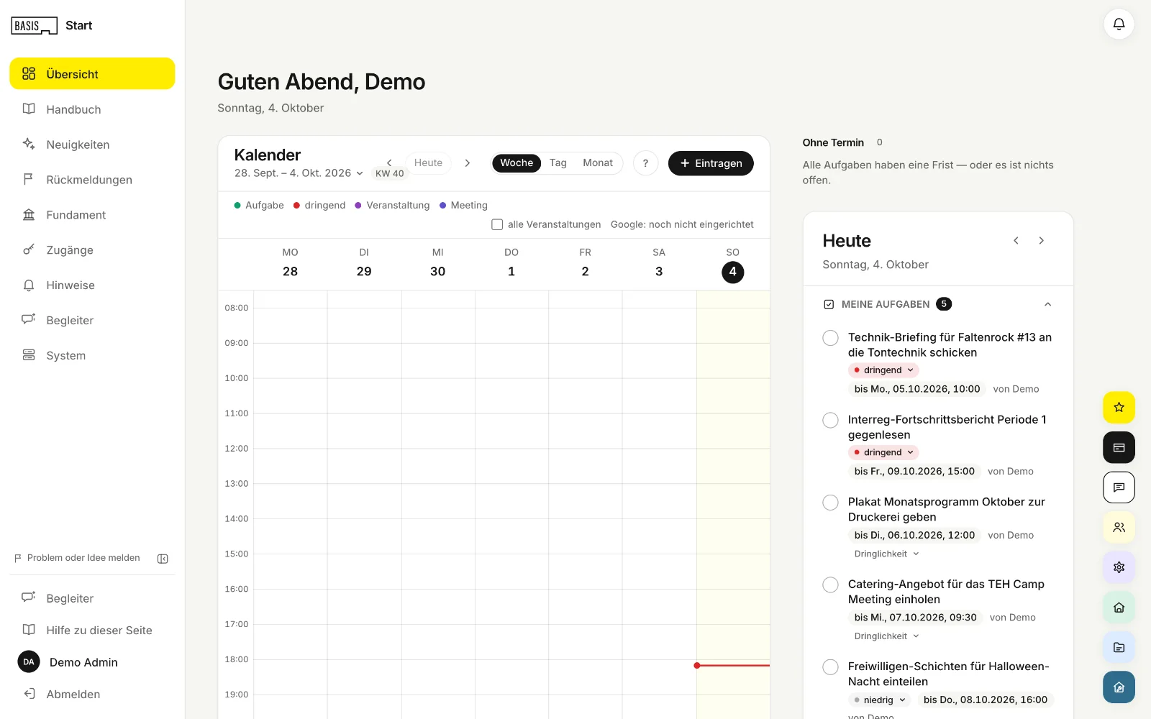This screenshot has width=1151, height=719.
Task: Open the date range dropdown '28. Sept. – 4. Okt. 2026'
Action: 299,173
